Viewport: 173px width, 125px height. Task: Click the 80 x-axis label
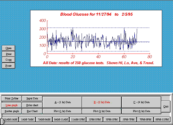tap(150, 57)
